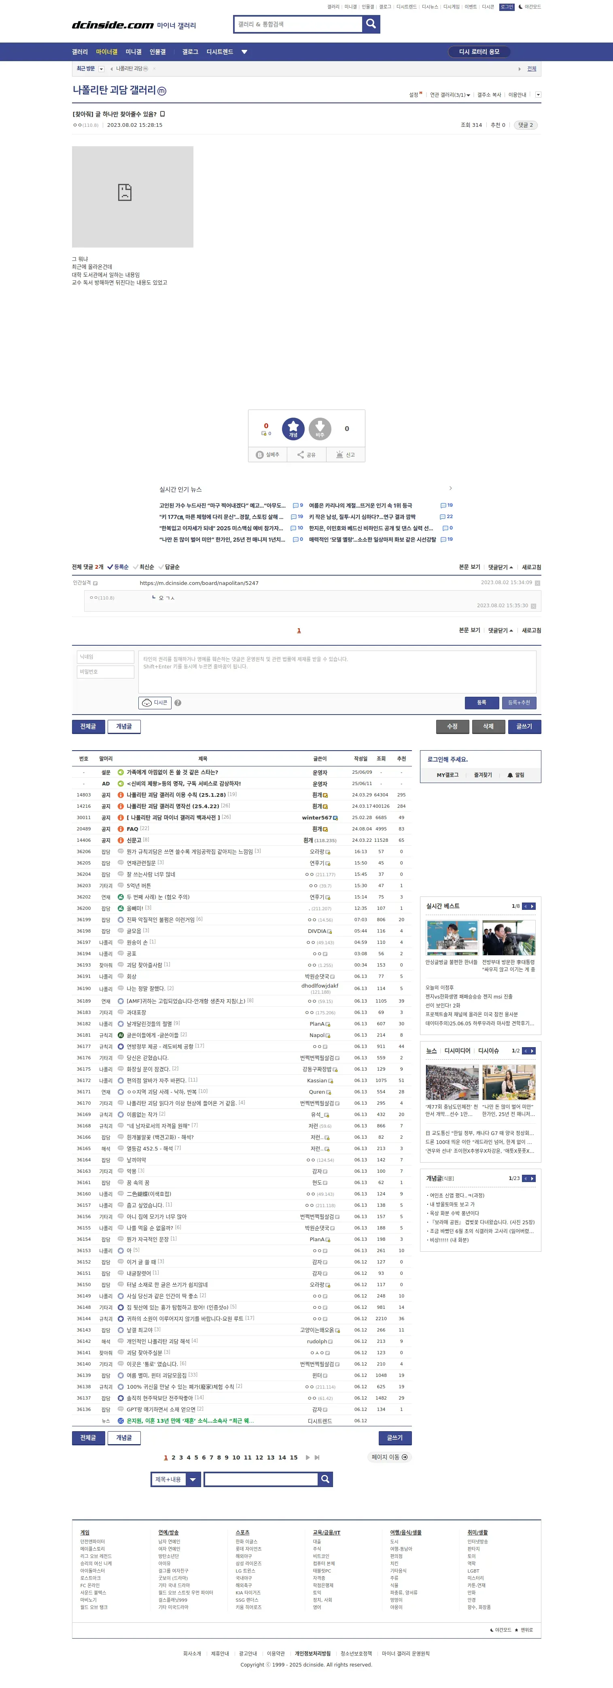Screen dimensions: 613x1688
Task: Expand 연관 갤러리(3/1) dropdown
Action: [450, 95]
